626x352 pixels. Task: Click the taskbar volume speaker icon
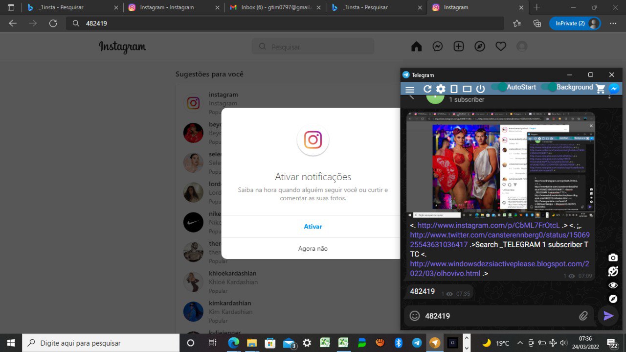[x=563, y=343]
